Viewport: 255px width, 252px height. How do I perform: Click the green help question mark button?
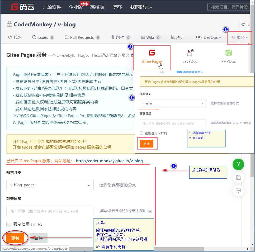[x=238, y=164]
